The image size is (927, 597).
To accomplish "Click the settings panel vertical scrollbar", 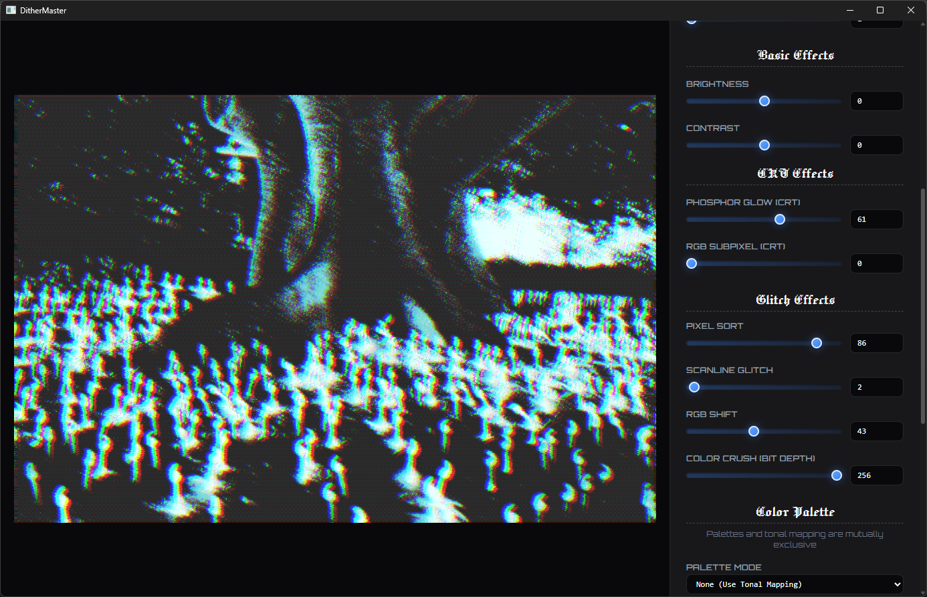I will (x=924, y=306).
